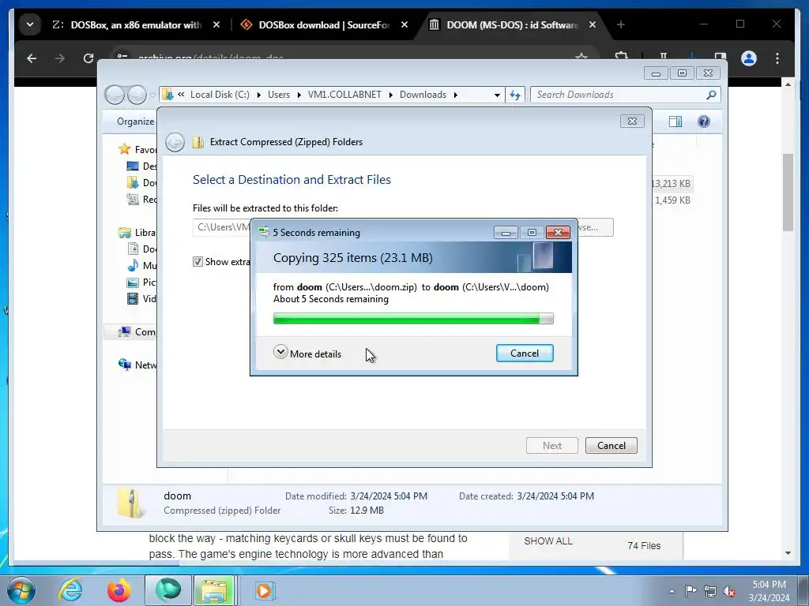Open Windows Start menu
The height and width of the screenshot is (606, 809).
click(21, 590)
